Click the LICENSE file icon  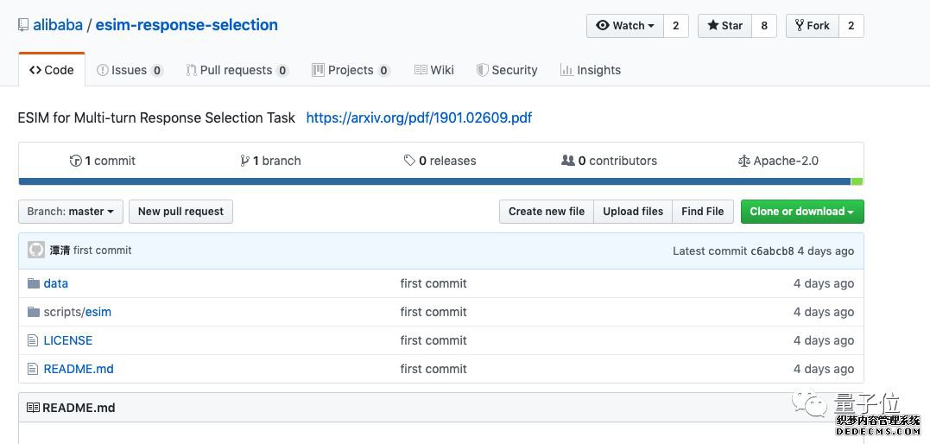(33, 340)
